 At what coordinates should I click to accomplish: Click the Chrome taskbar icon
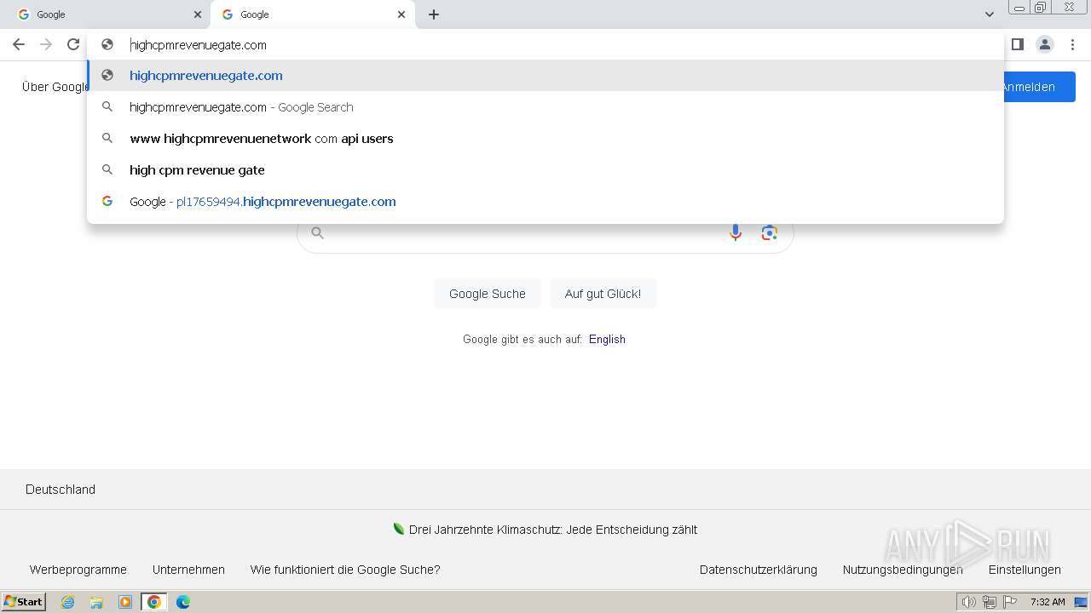point(154,602)
